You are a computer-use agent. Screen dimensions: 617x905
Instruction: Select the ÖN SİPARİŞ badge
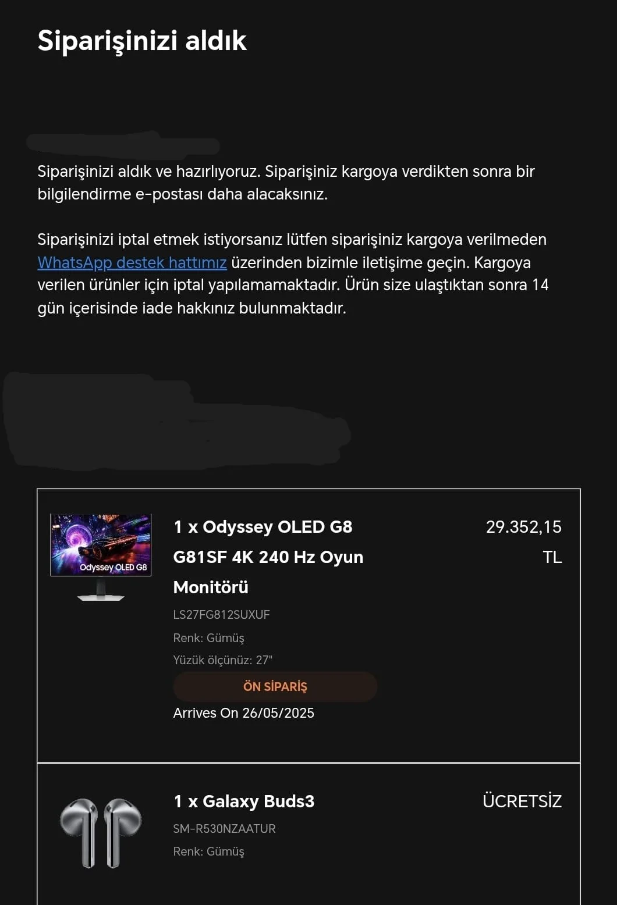[x=275, y=686]
